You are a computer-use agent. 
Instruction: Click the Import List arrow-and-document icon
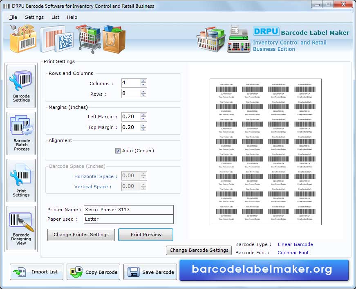[19, 272]
